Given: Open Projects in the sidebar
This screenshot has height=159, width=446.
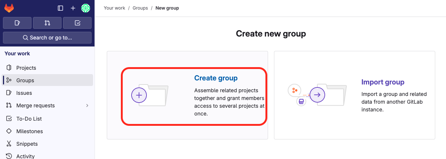Looking at the screenshot, I should [x=26, y=68].
